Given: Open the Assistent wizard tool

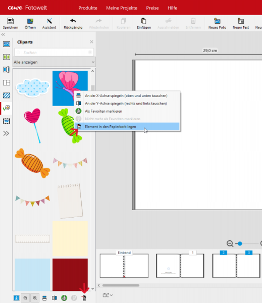Looking at the screenshot, I should pos(49,21).
